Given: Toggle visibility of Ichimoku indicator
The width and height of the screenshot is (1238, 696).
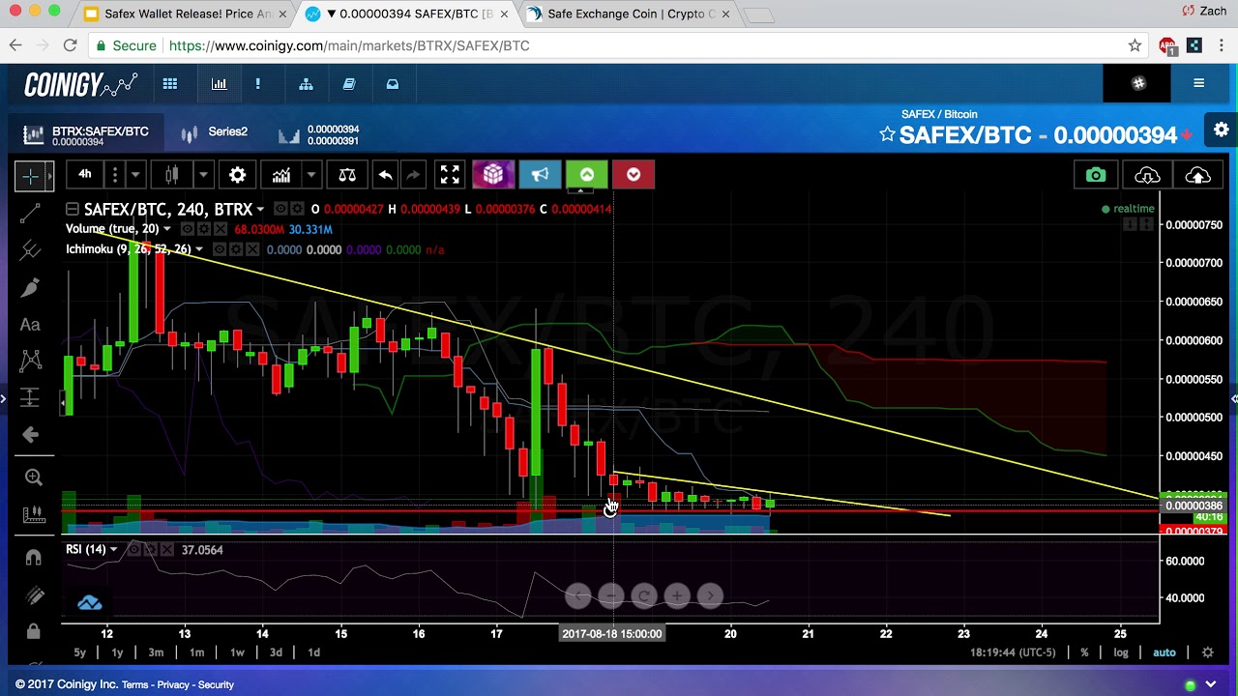Looking at the screenshot, I should [220, 249].
